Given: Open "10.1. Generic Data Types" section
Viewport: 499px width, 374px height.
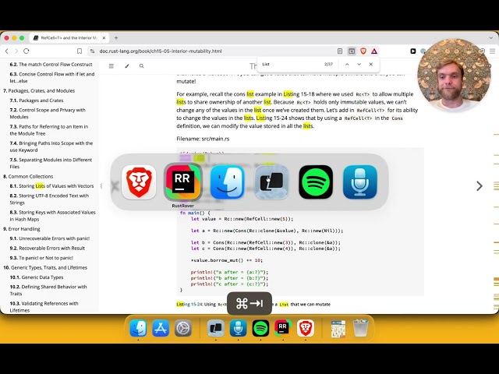Looking at the screenshot, I should (x=37, y=277).
